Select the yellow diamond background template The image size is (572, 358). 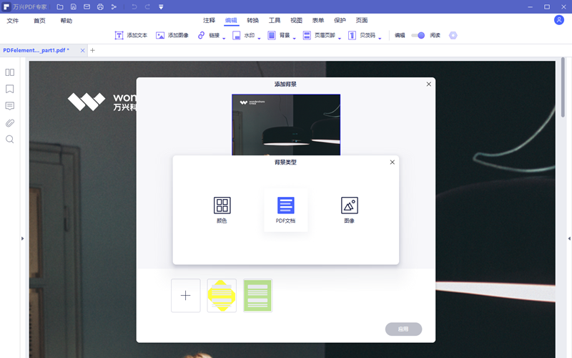pos(222,295)
